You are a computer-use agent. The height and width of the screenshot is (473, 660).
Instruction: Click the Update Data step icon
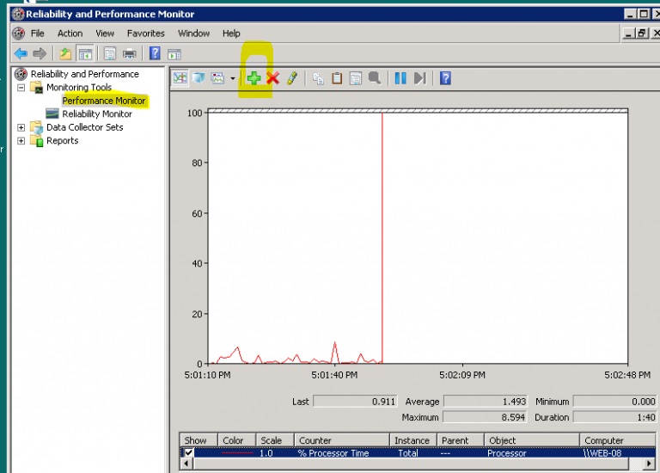pyautogui.click(x=419, y=78)
